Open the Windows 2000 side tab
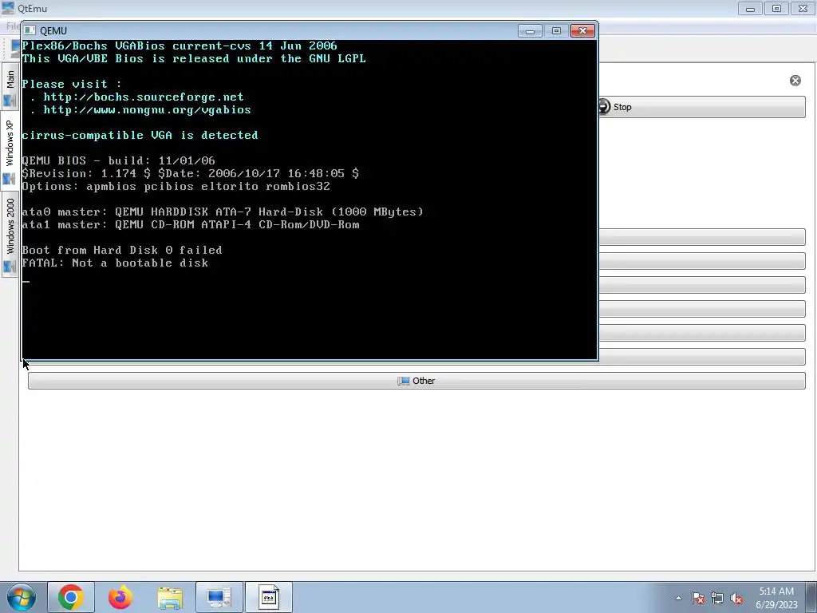817x613 pixels. coord(10,235)
